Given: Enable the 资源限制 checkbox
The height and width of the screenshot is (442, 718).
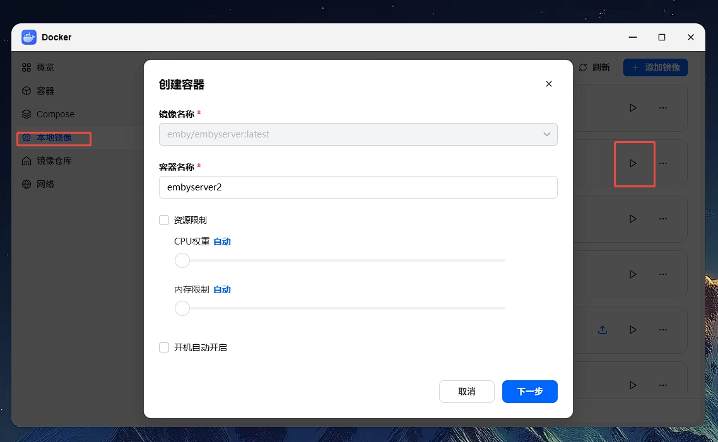Looking at the screenshot, I should click(164, 220).
